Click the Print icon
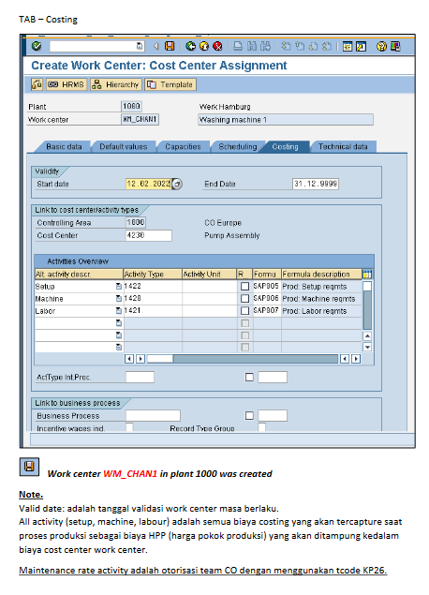Image resolution: width=429 pixels, height=595 pixels. point(238,46)
